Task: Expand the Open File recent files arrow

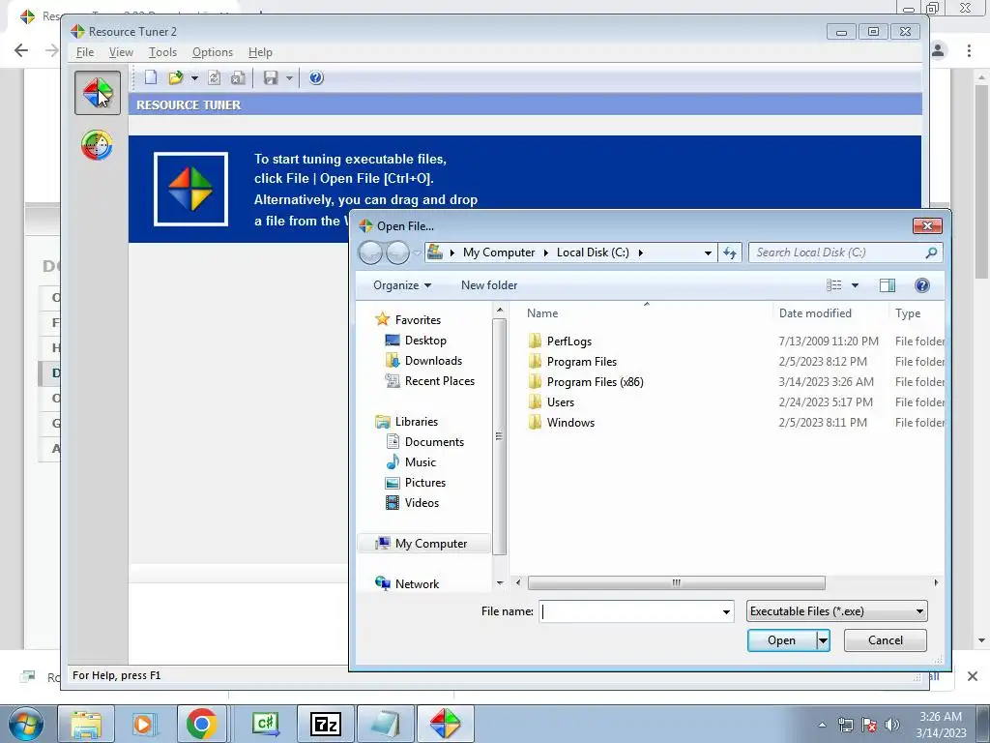Action: (194, 78)
